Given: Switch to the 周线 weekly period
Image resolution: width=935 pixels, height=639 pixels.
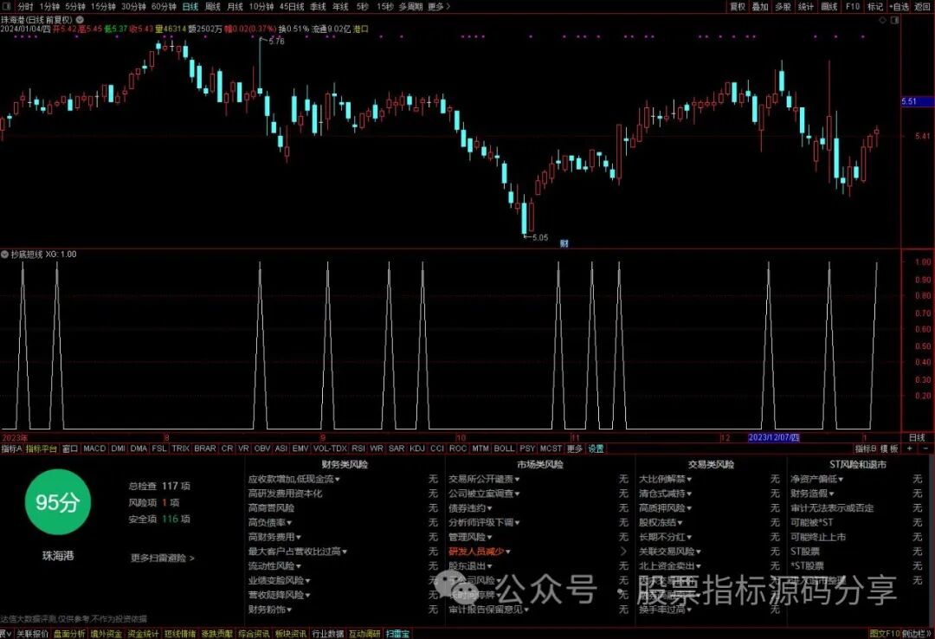Looking at the screenshot, I should click(213, 6).
